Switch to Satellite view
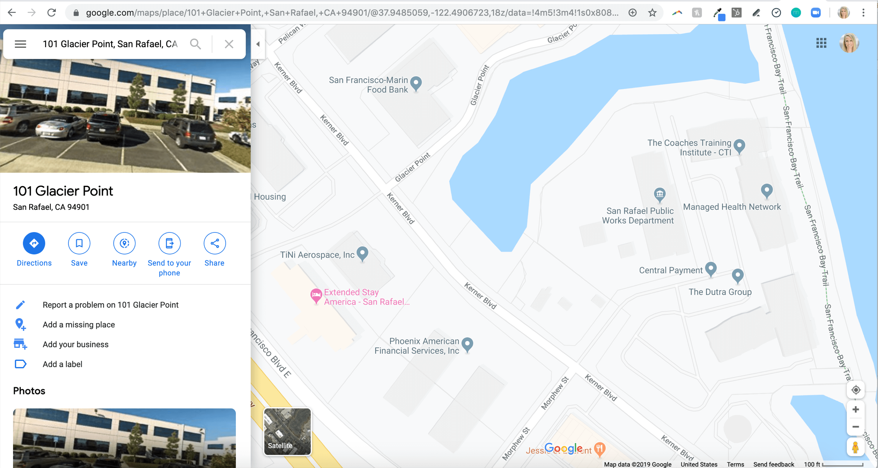 coord(287,431)
